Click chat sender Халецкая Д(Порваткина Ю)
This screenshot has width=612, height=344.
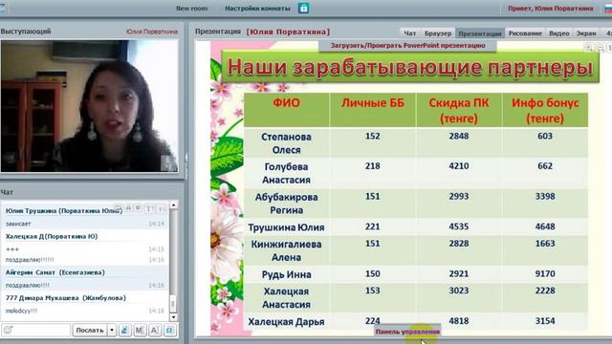(52, 236)
